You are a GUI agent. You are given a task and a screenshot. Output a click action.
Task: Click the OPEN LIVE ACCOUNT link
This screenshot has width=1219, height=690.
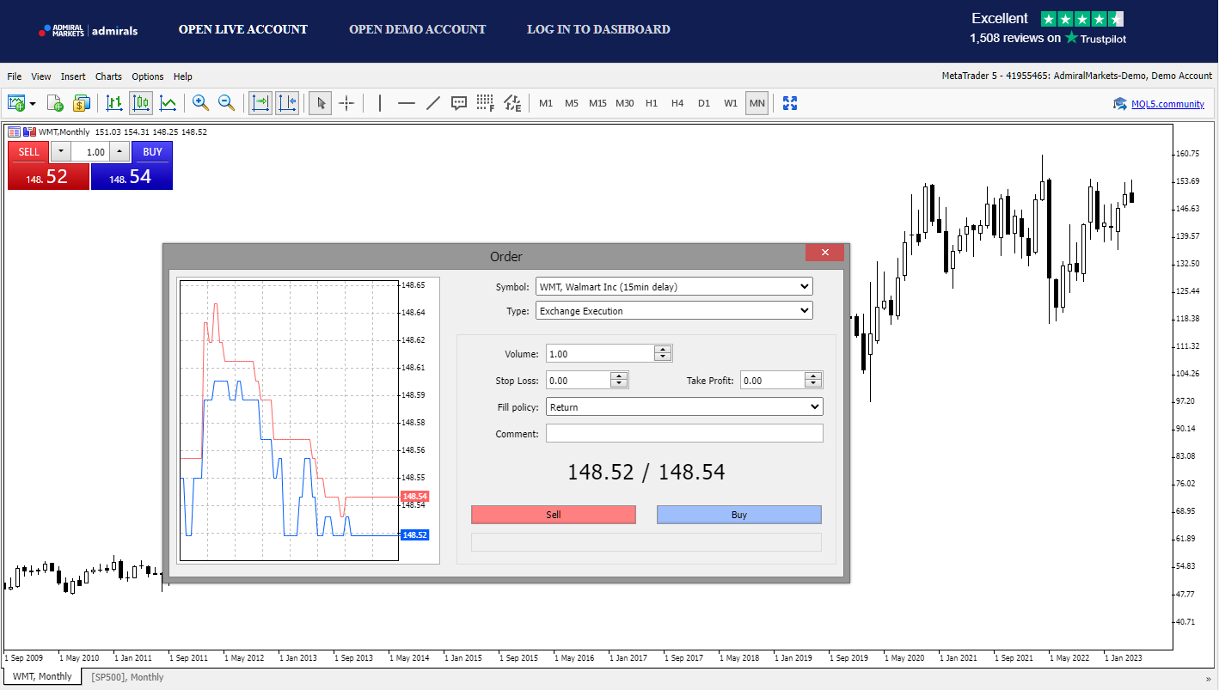243,29
